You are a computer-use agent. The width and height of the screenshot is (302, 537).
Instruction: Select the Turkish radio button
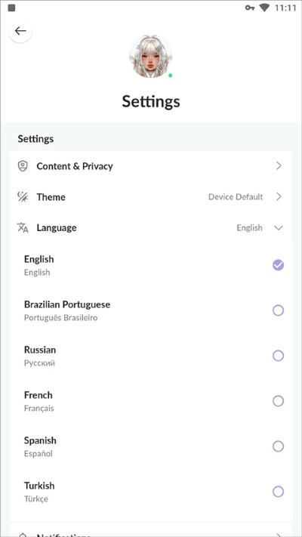278,492
